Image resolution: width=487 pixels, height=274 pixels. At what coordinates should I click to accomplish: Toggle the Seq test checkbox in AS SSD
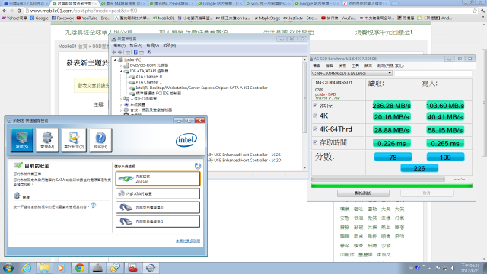pos(315,105)
